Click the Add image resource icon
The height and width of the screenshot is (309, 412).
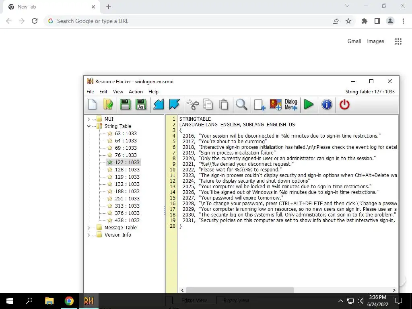[x=275, y=105]
